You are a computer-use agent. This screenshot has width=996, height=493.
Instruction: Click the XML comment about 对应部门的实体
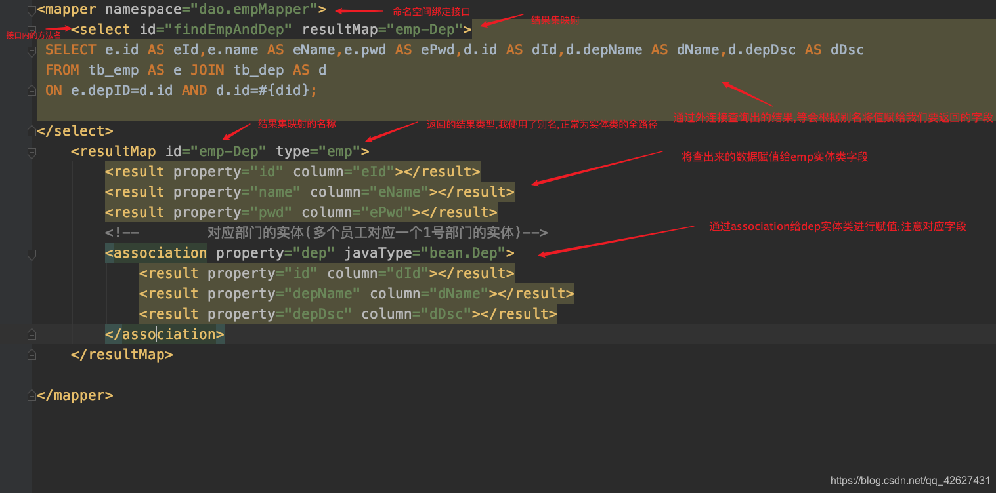click(x=326, y=233)
